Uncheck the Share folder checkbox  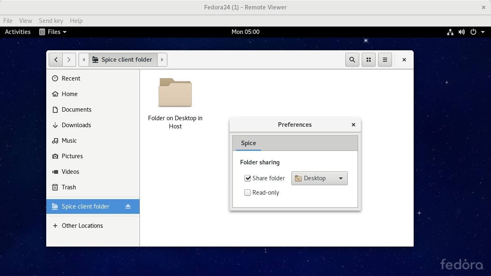248,178
